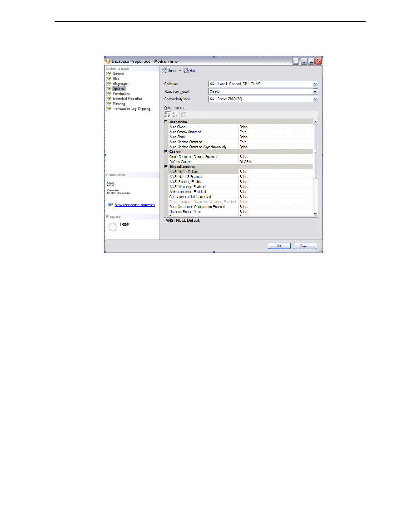Open the Files page

point(116,79)
